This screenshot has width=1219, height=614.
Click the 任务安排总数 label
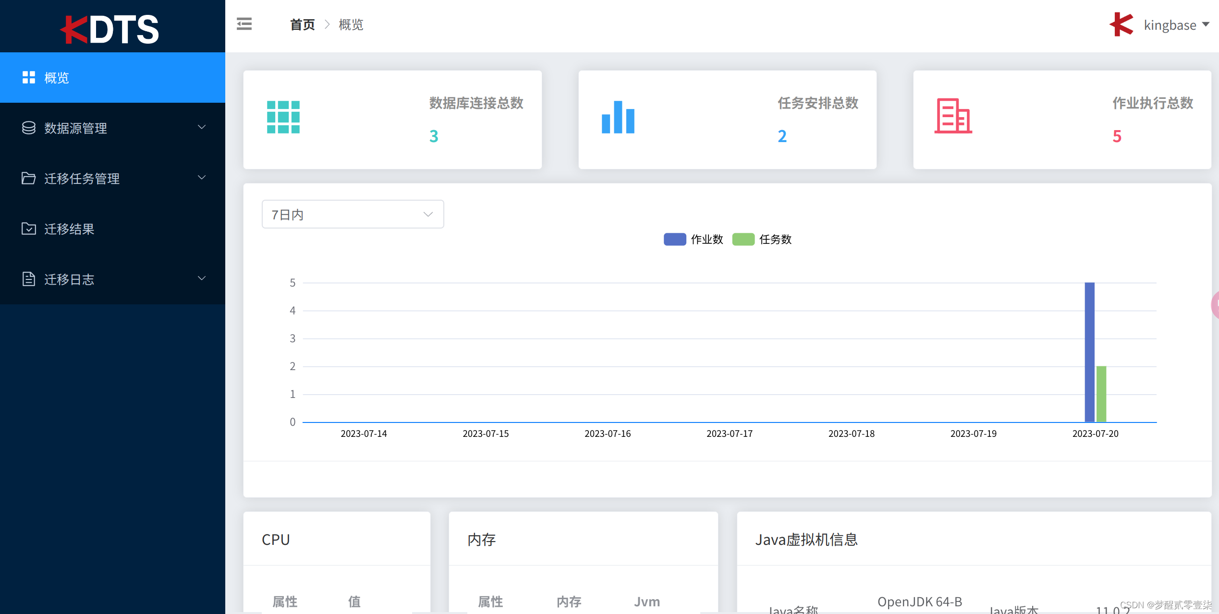[818, 103]
